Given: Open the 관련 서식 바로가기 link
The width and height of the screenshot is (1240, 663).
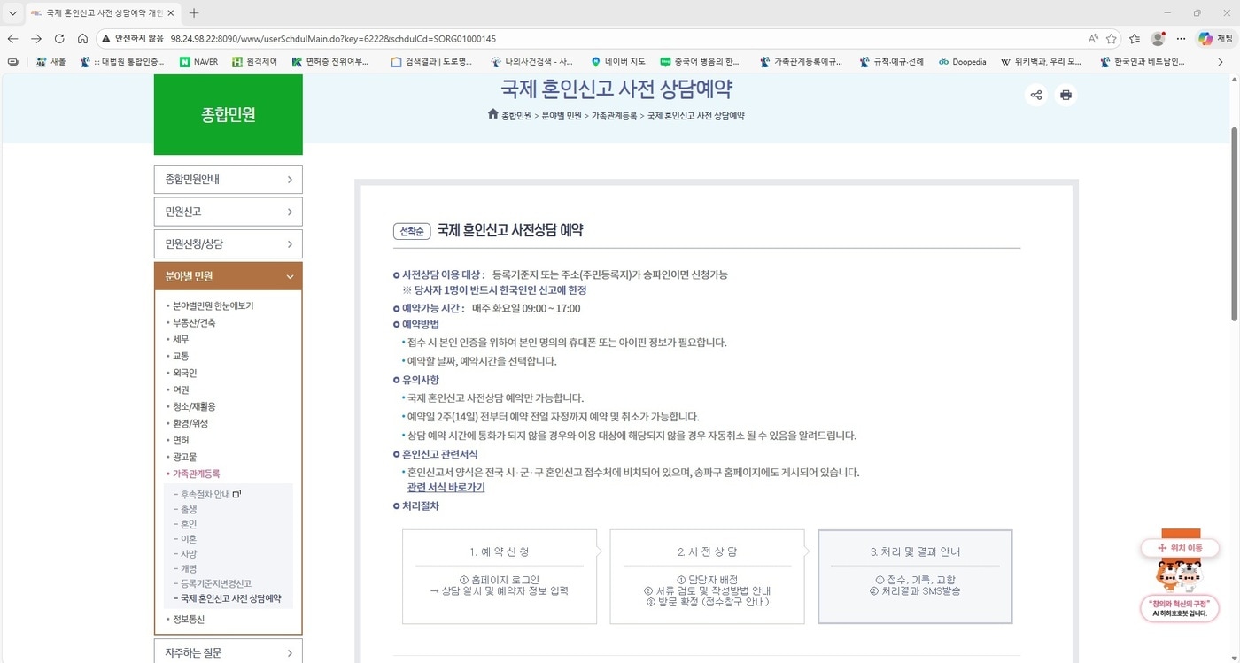Looking at the screenshot, I should coord(446,487).
